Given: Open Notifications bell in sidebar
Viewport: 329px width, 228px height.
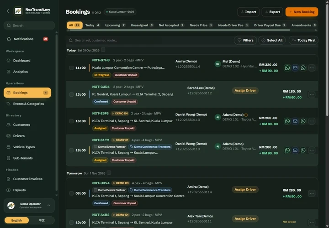Looking at the screenshot, I should tap(27, 39).
